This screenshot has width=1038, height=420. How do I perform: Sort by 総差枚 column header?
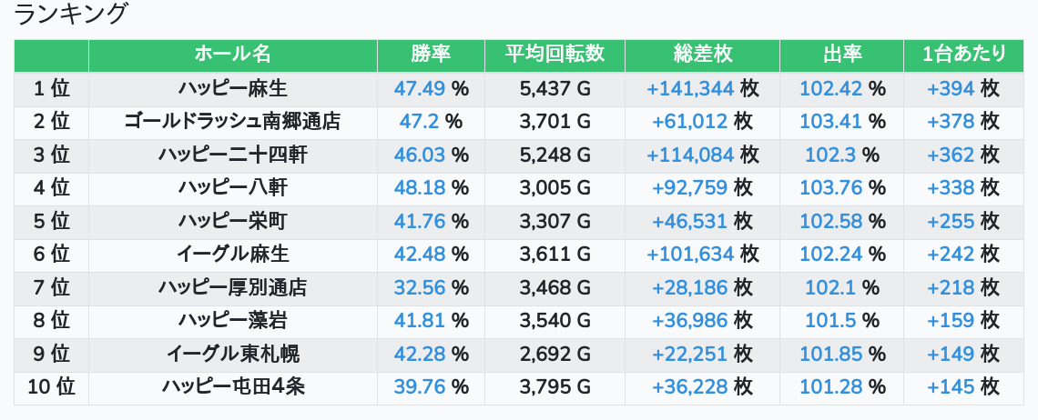[702, 55]
